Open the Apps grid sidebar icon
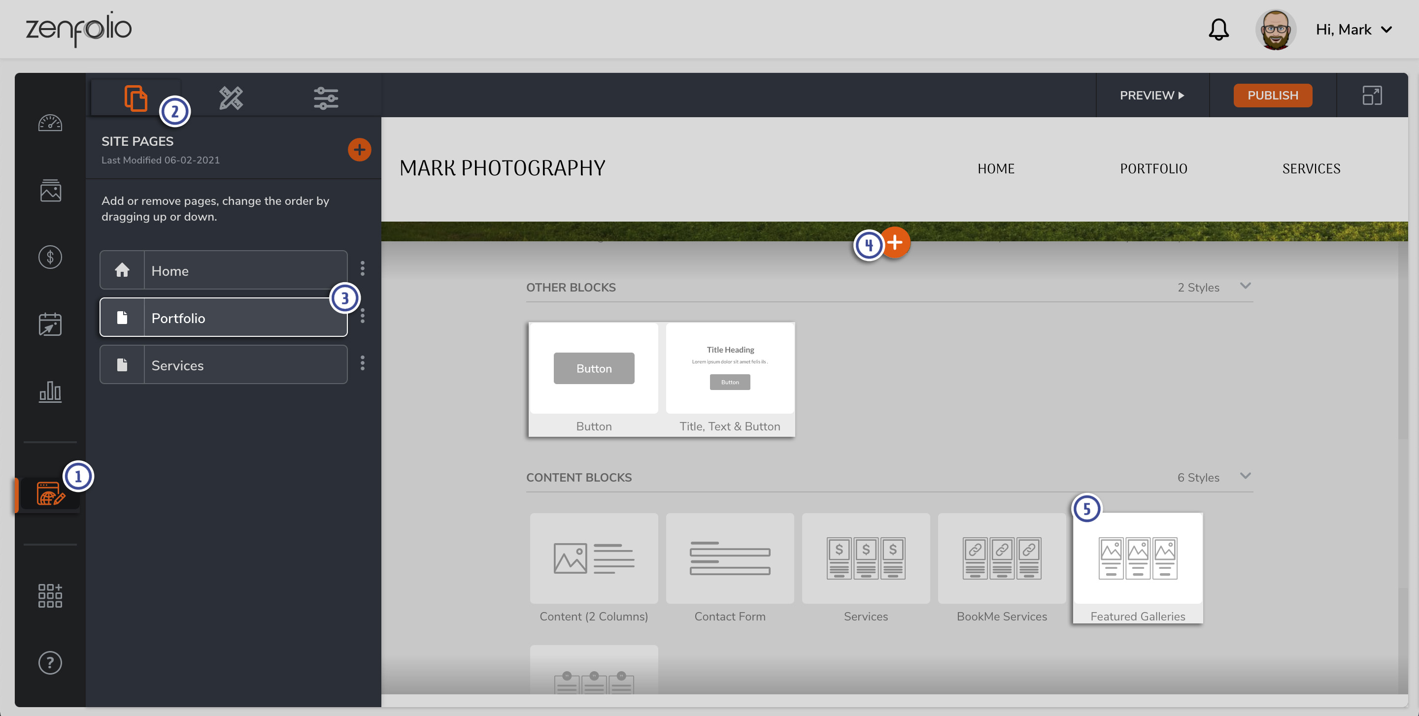Viewport: 1419px width, 716px height. coord(50,595)
